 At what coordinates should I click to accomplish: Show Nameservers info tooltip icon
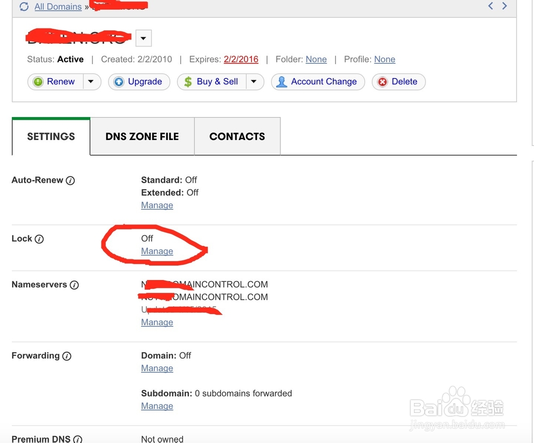coord(74,285)
